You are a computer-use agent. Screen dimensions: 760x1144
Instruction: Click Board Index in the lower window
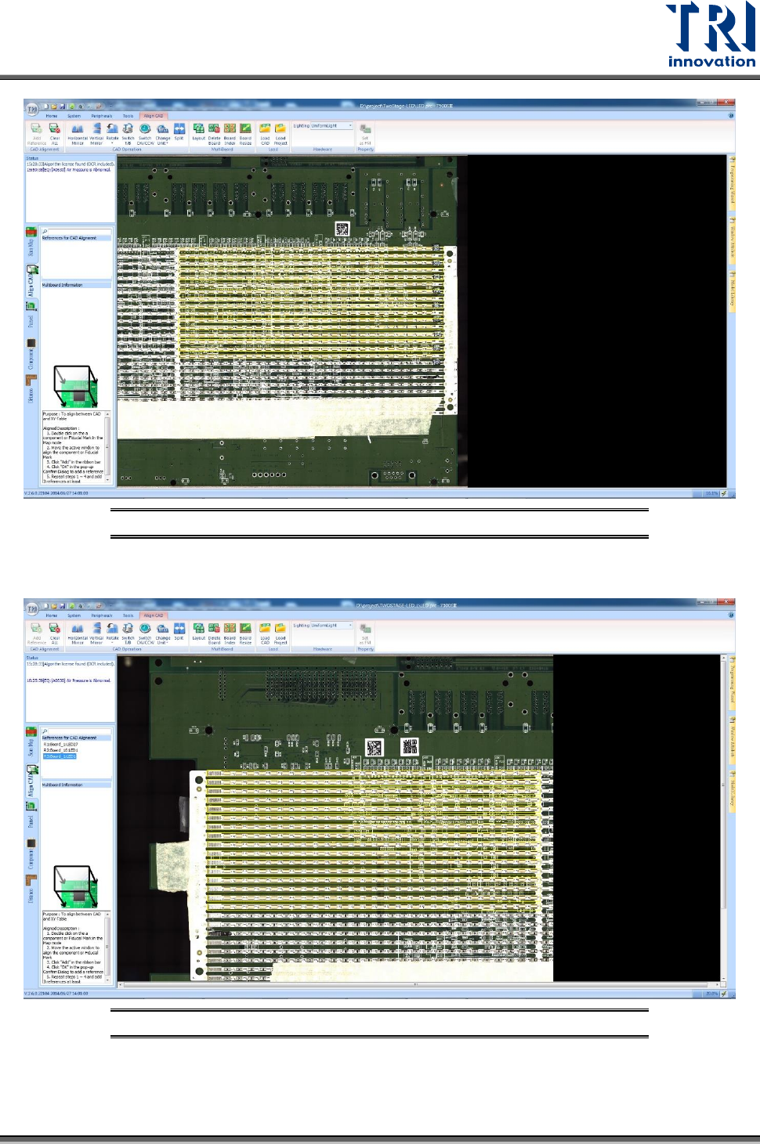[x=230, y=633]
